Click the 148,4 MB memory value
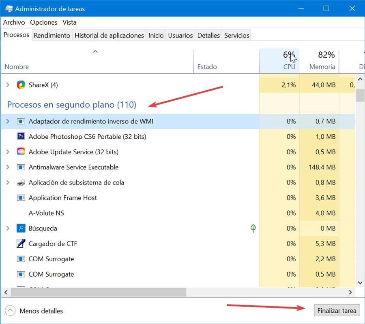Screen dimensions: 365x324 322,167
